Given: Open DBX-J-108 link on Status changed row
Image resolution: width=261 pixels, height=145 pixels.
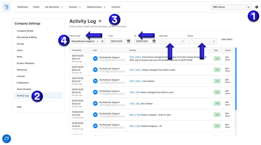Looking at the screenshot, I should point(135,115).
